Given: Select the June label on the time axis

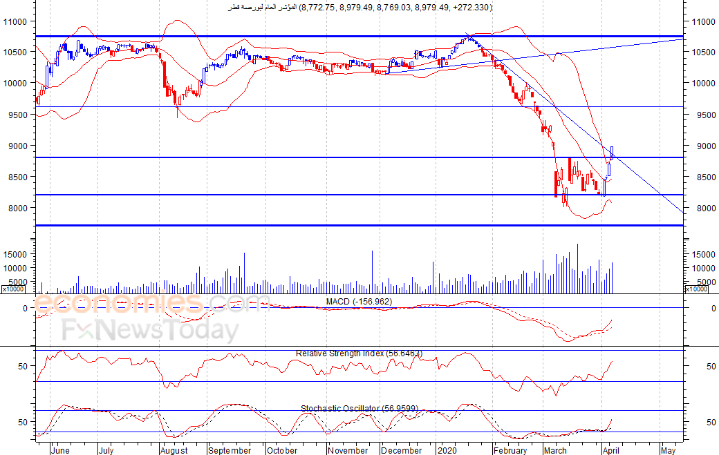Looking at the screenshot, I should (x=61, y=450).
